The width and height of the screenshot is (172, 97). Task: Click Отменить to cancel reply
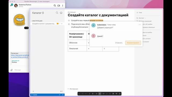(x=119, y=43)
